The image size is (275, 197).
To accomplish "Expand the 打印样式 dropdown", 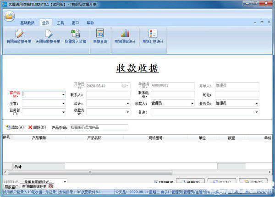I will tap(65, 182).
